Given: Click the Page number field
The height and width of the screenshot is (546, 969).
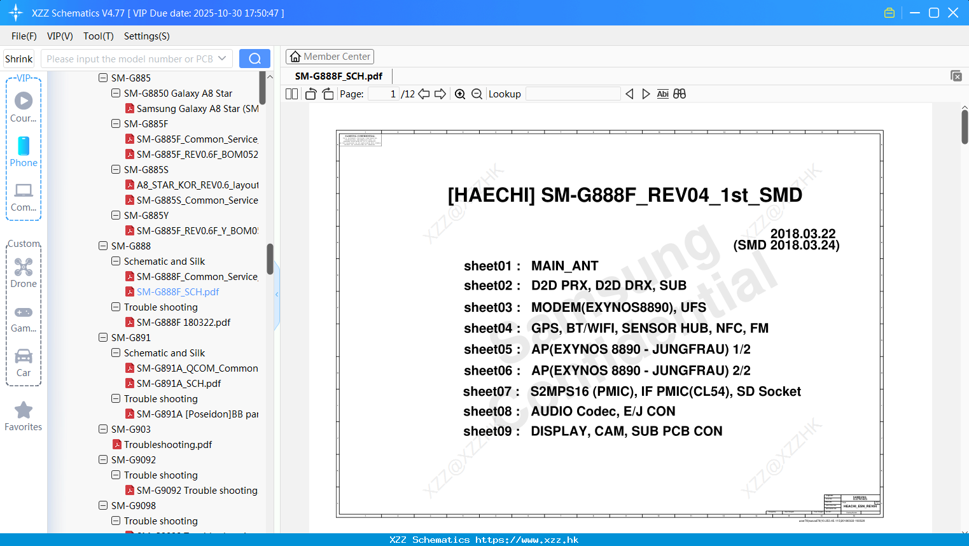Looking at the screenshot, I should tap(384, 94).
